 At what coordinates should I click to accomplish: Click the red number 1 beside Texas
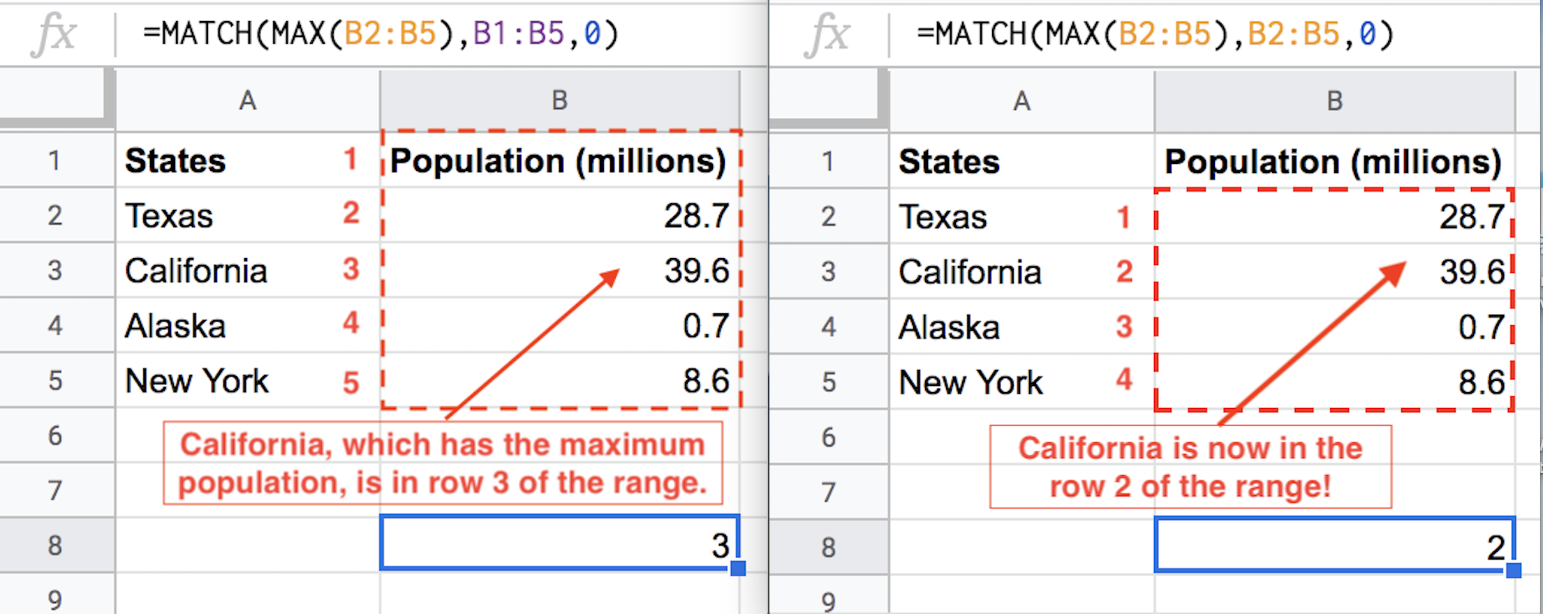(x=1123, y=217)
